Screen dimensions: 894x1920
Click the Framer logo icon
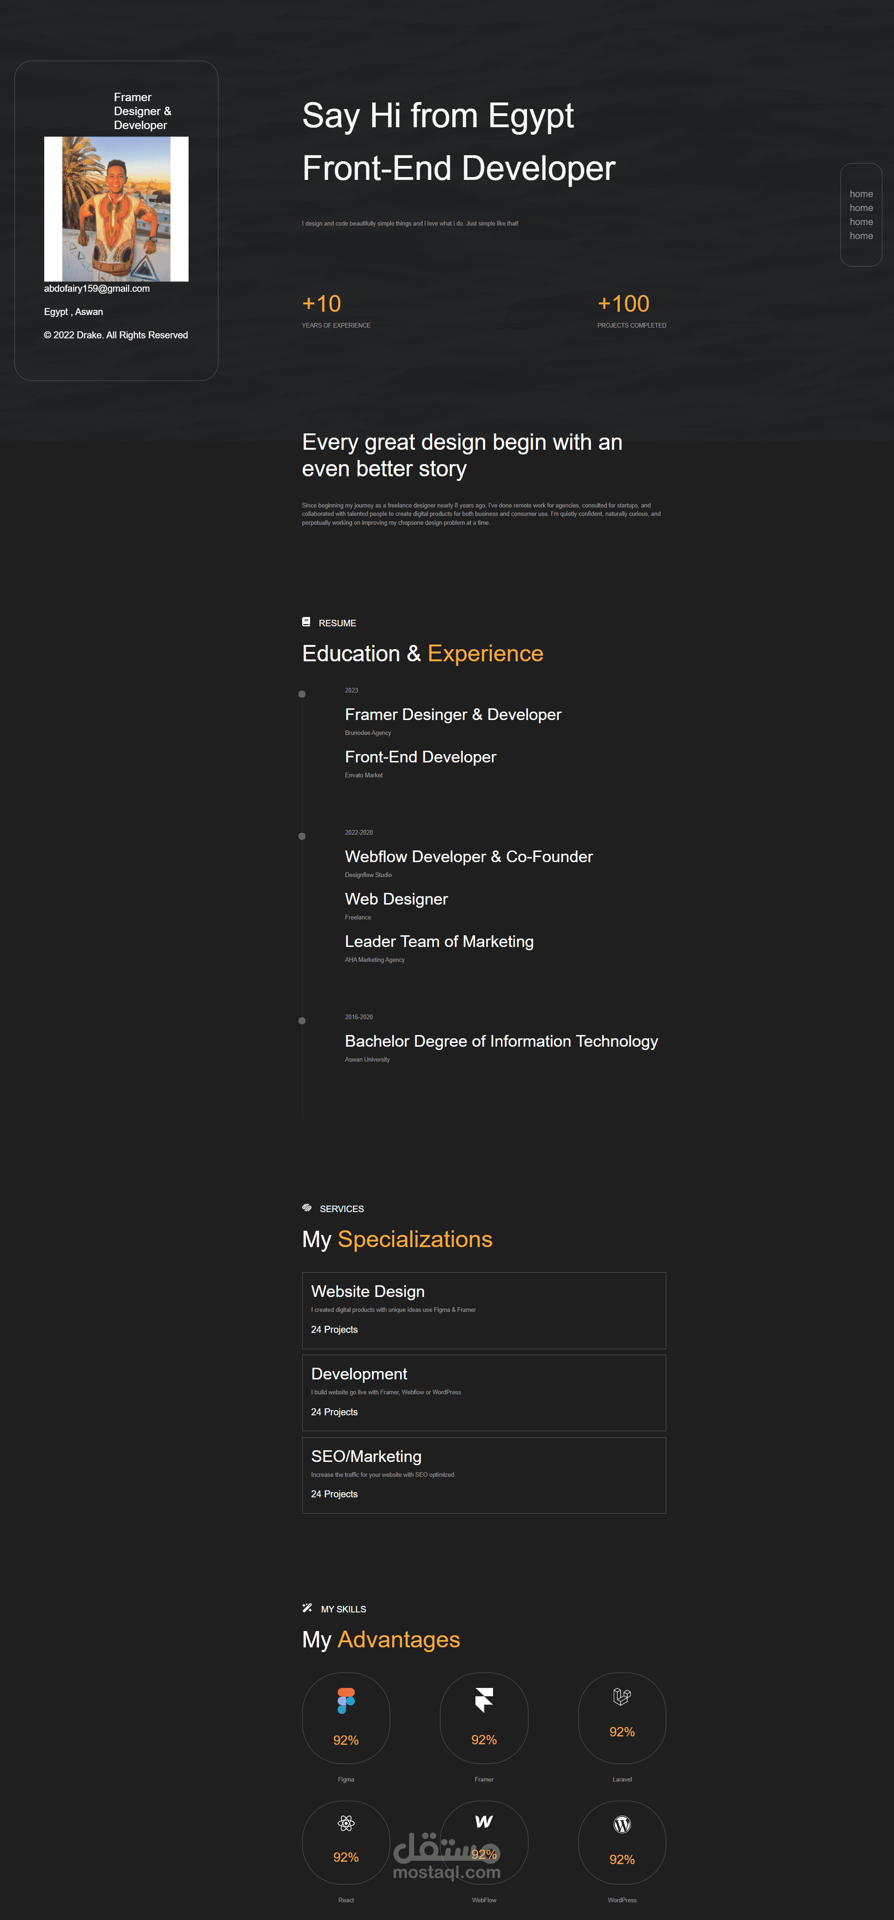click(484, 1700)
